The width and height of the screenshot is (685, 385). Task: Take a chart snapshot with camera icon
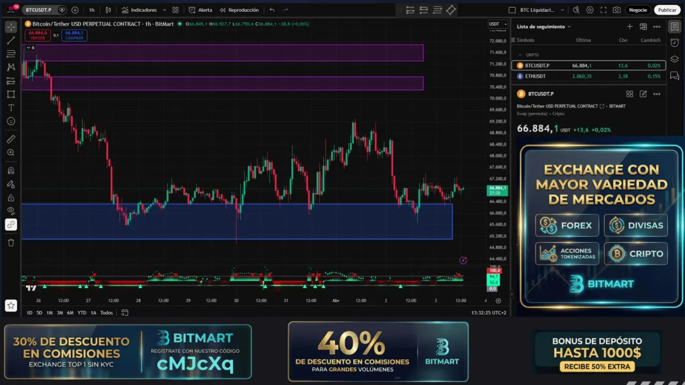(x=616, y=10)
